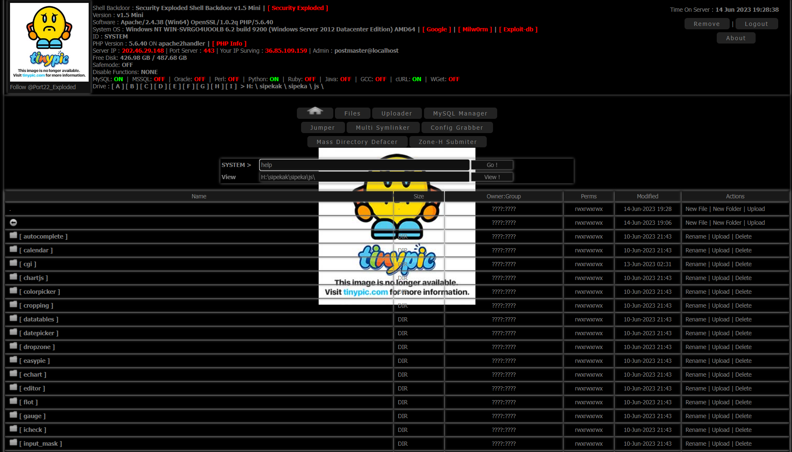Click the tinypic logo image at top left

49,42
